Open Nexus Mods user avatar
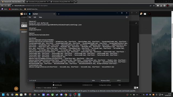 click(149, 14)
